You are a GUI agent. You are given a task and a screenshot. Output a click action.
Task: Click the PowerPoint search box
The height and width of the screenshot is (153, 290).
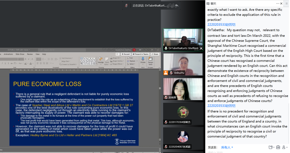[x=62, y=50]
